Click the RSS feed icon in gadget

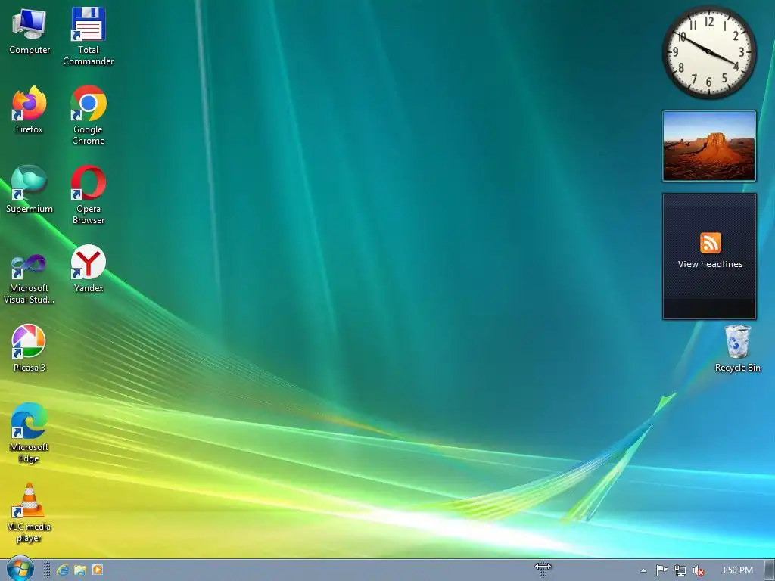pyautogui.click(x=710, y=243)
